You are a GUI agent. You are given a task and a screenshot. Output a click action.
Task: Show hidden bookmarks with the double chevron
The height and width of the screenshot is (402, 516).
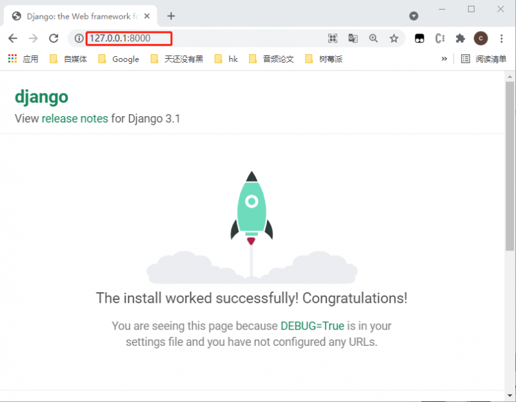(444, 59)
